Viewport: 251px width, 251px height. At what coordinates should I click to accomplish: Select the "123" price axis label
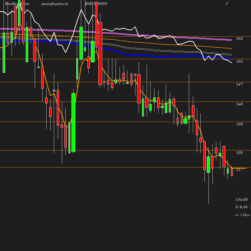tap(239, 153)
